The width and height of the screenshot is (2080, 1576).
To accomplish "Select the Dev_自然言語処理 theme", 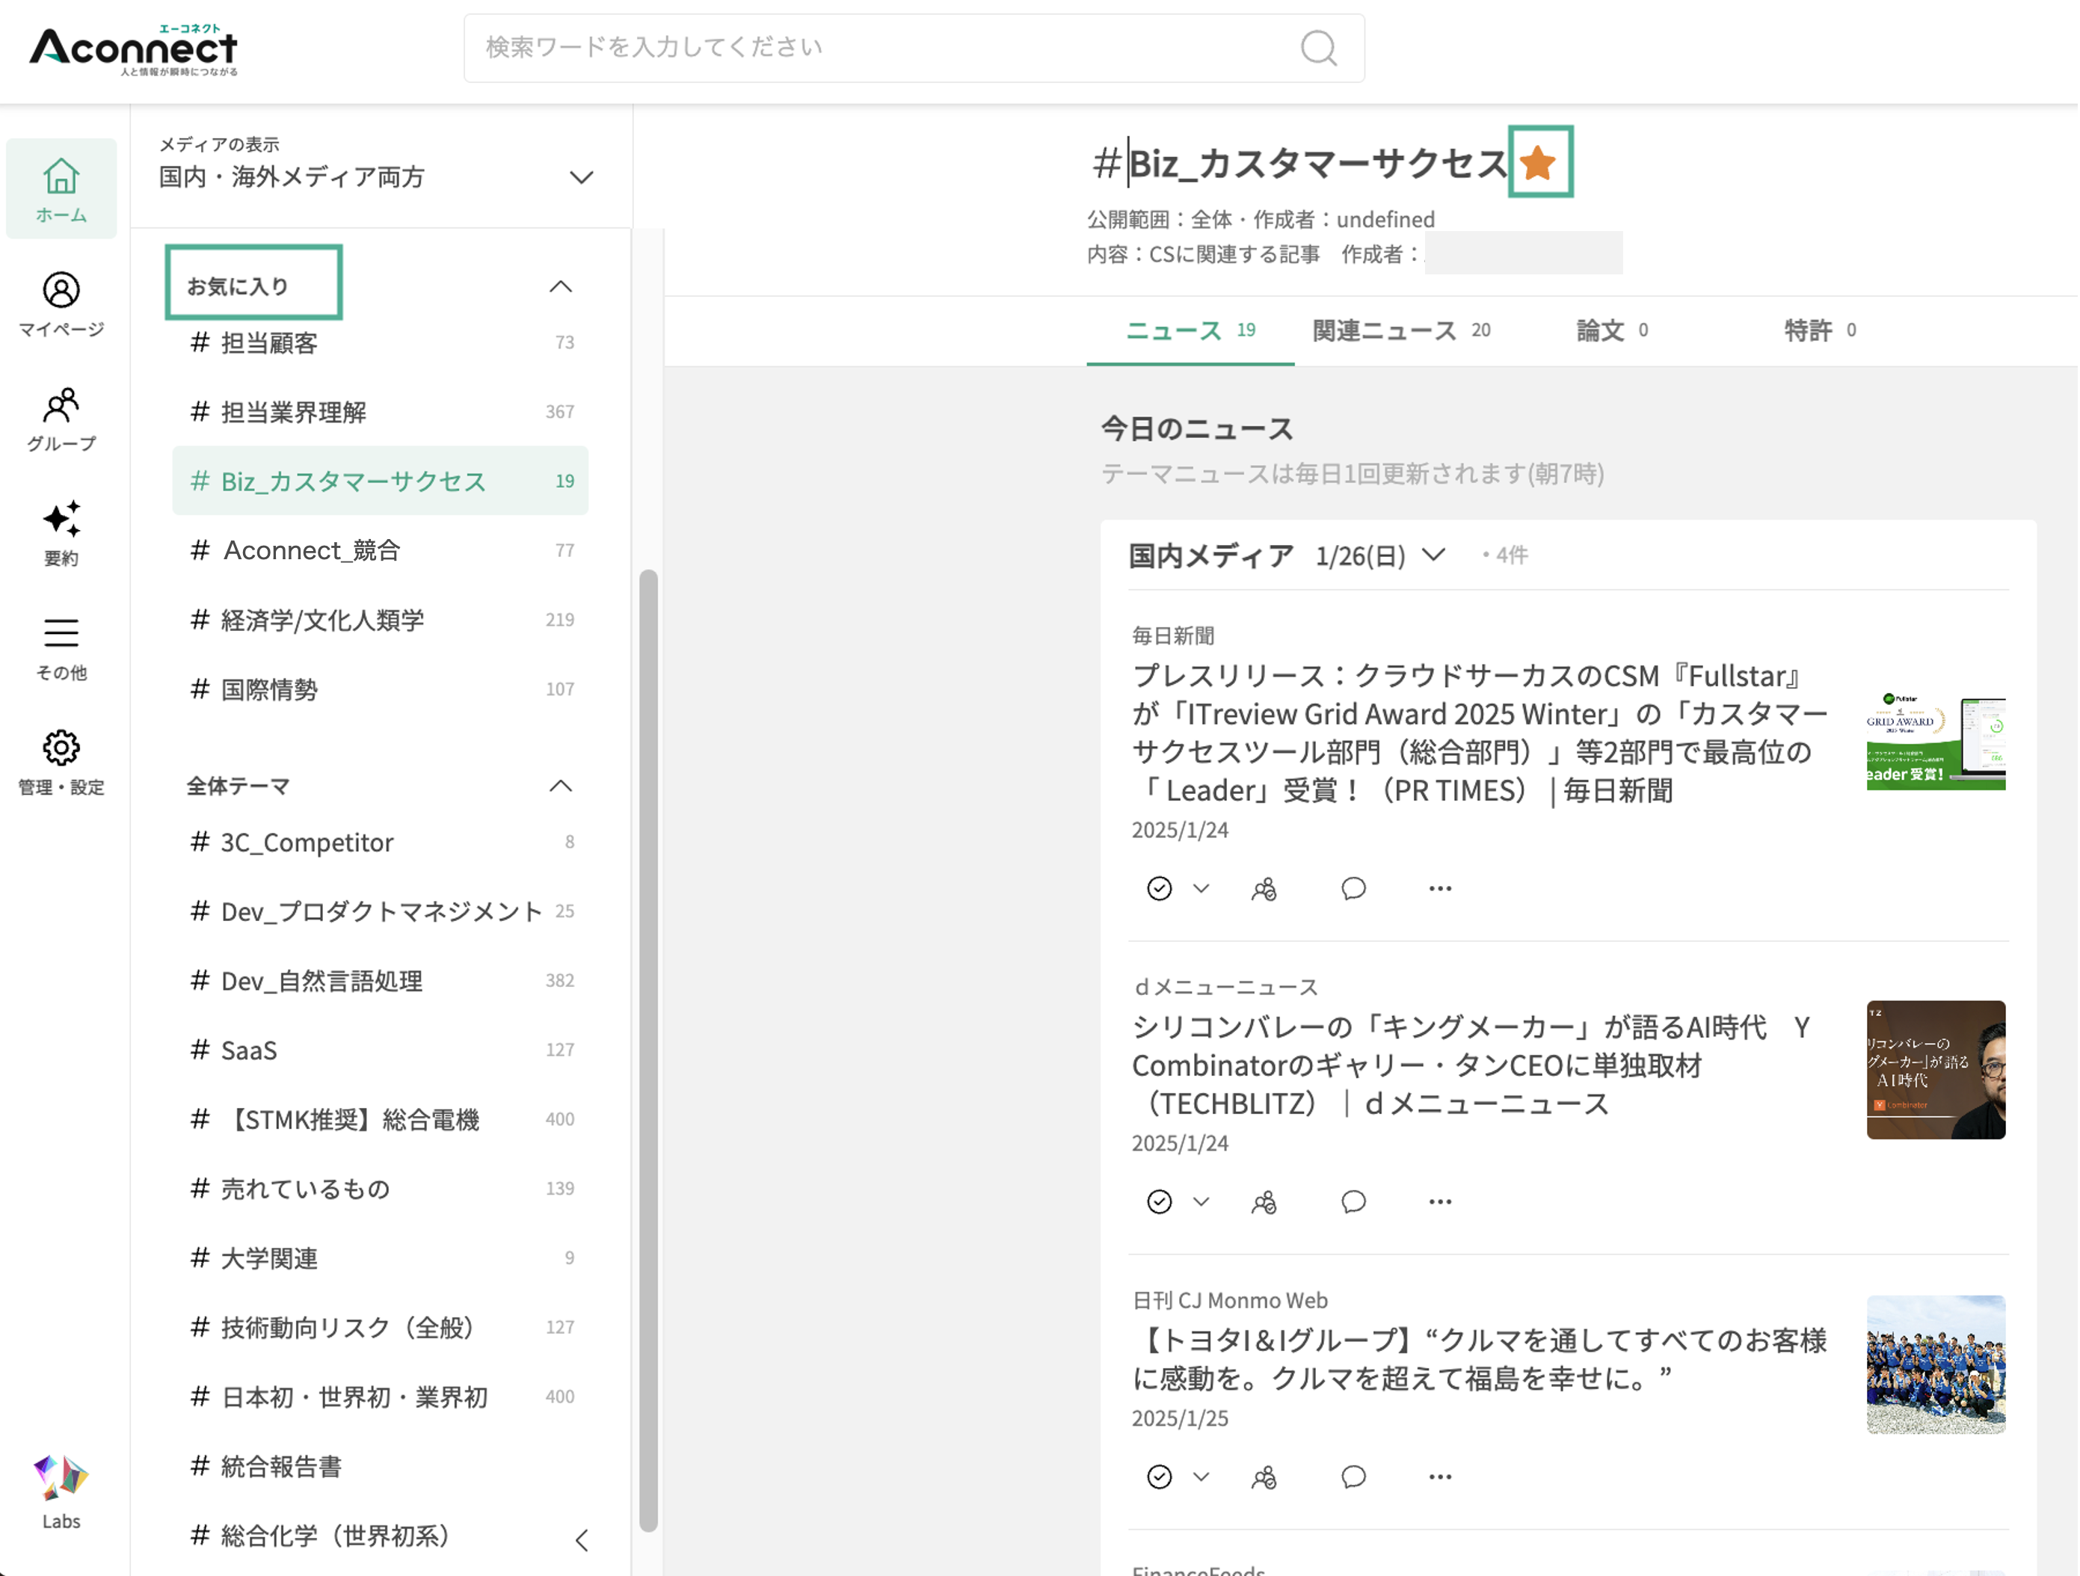I will [x=380, y=981].
